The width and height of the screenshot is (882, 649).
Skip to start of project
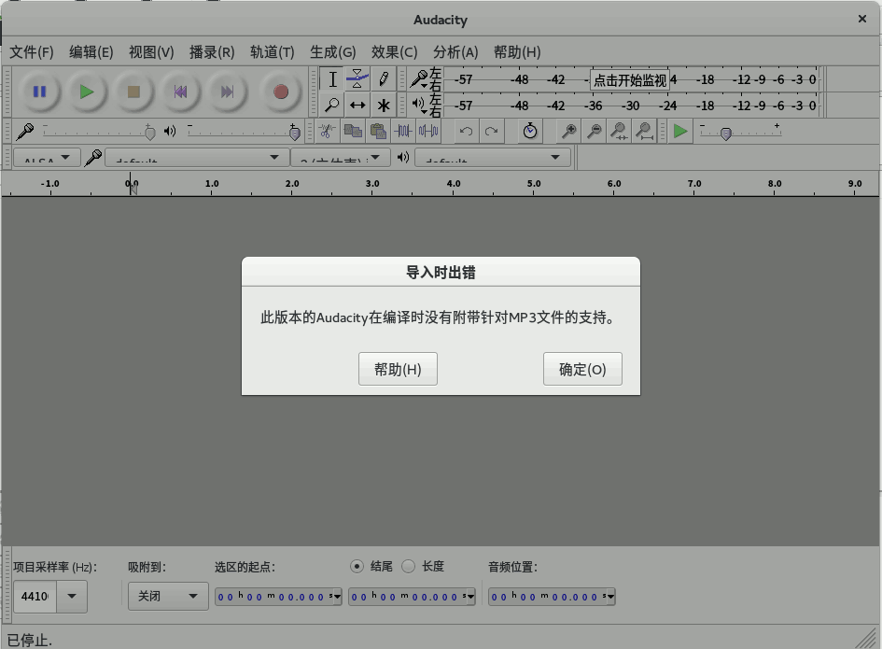pyautogui.click(x=180, y=92)
